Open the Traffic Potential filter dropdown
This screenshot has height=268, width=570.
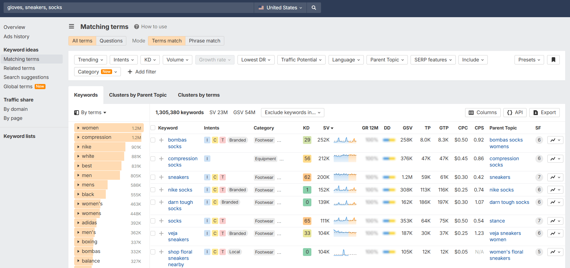[301, 60]
